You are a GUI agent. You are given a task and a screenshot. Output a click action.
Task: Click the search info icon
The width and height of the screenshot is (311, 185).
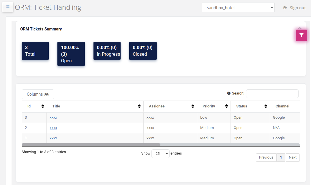click(x=229, y=93)
